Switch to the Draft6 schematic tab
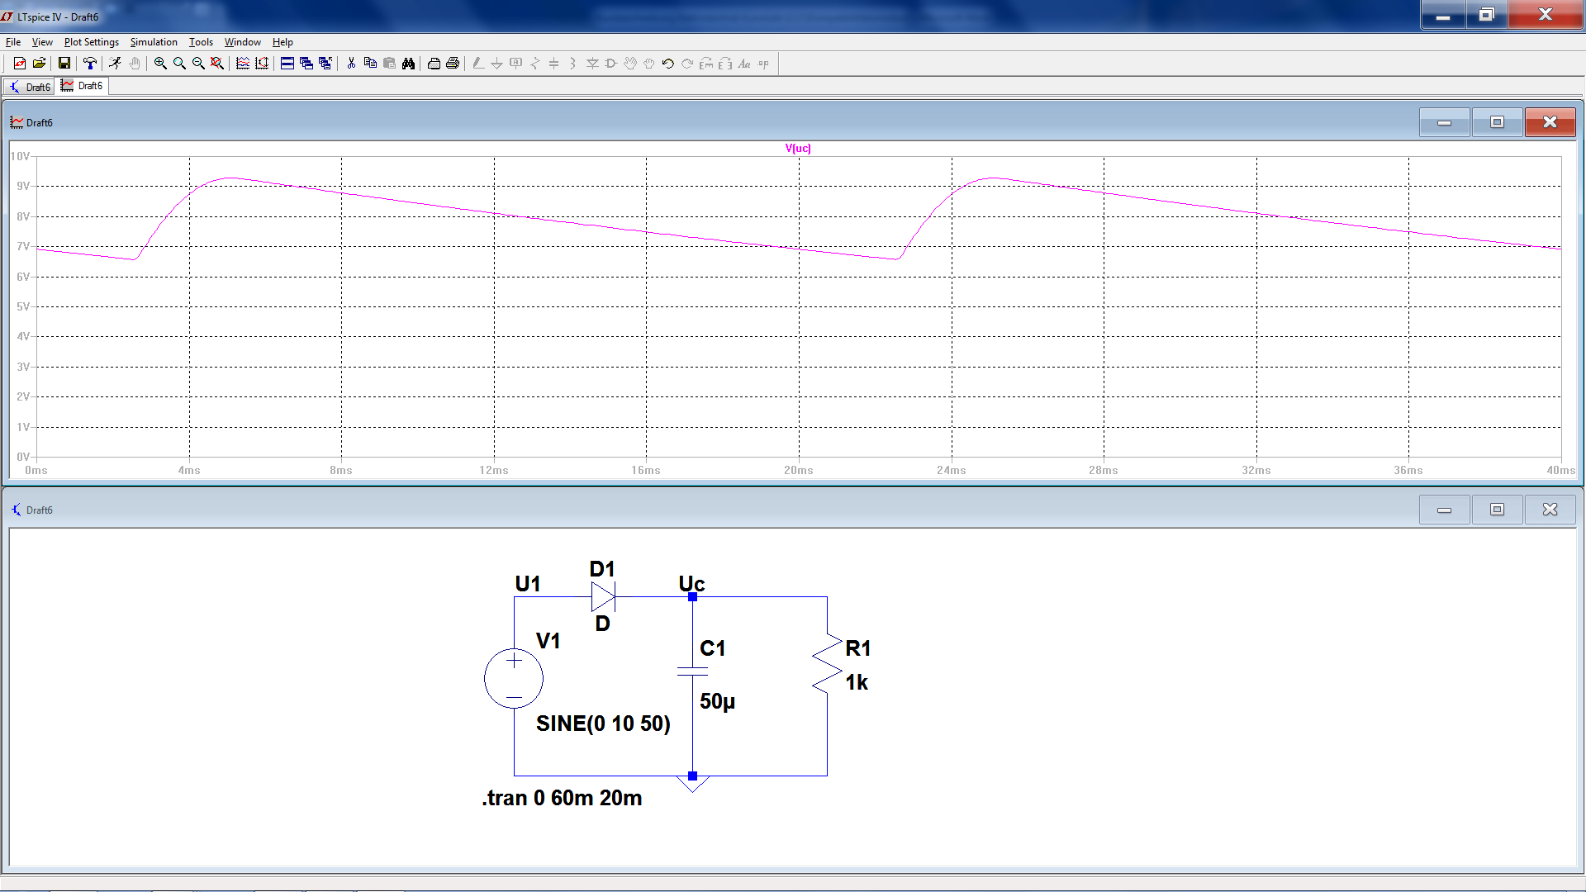This screenshot has height=892, width=1586. [30, 87]
